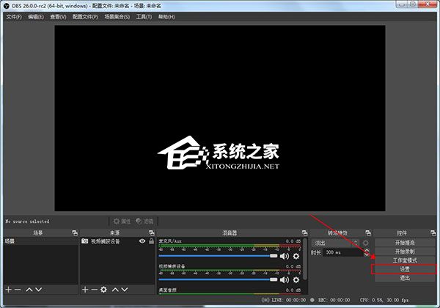Open the 配置文件(P) profile menu
Screen dimensions: 440x308
tap(85, 17)
